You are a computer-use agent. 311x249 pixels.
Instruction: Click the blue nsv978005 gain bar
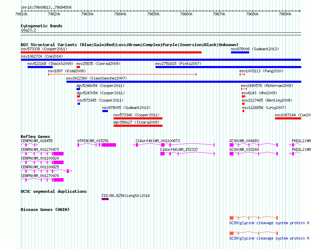click(105, 111)
